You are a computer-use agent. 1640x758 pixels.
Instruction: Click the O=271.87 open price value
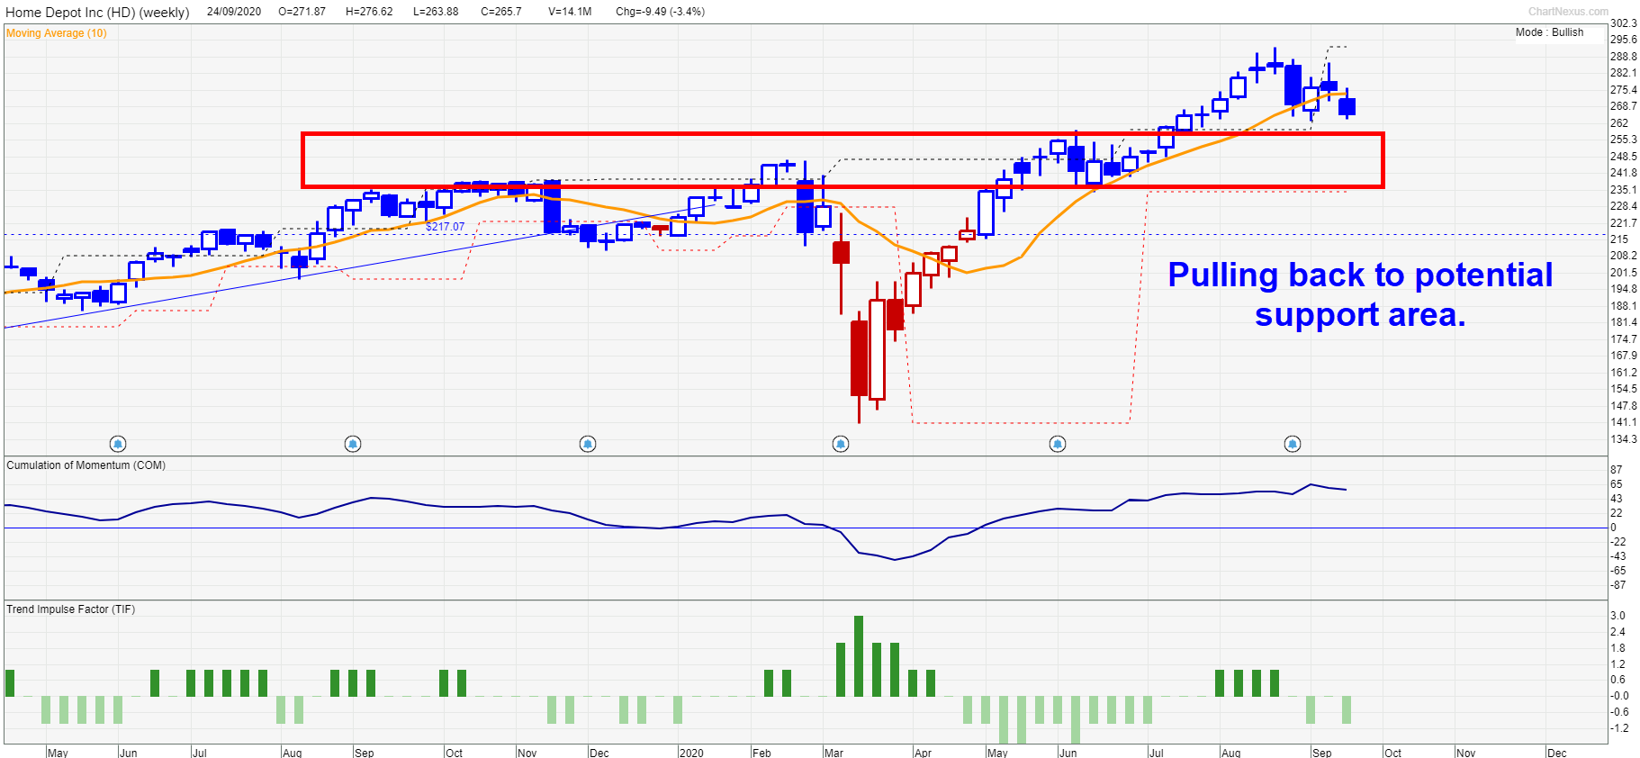tap(302, 12)
